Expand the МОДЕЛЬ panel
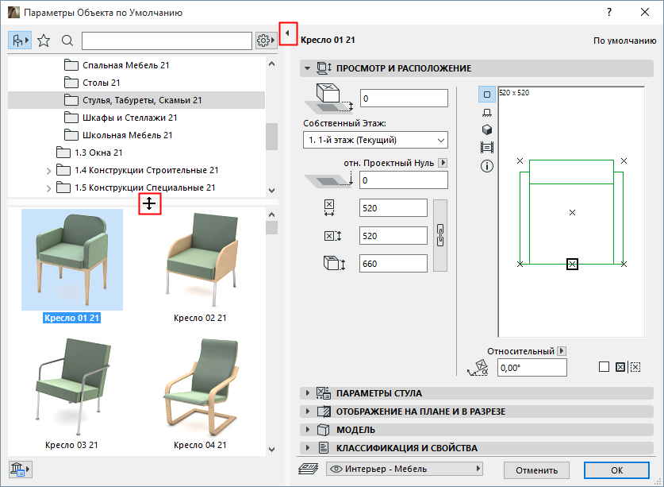The height and width of the screenshot is (487, 664). click(x=308, y=430)
